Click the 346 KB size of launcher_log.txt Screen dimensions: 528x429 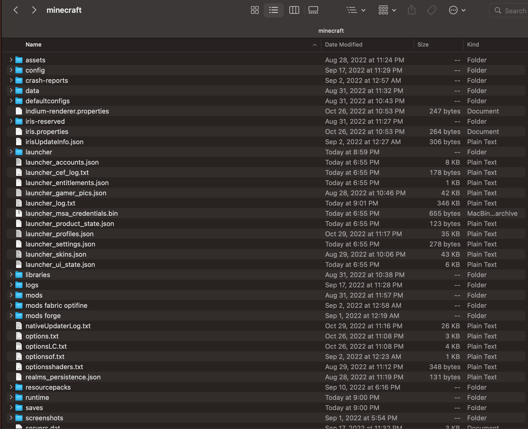pyautogui.click(x=449, y=203)
